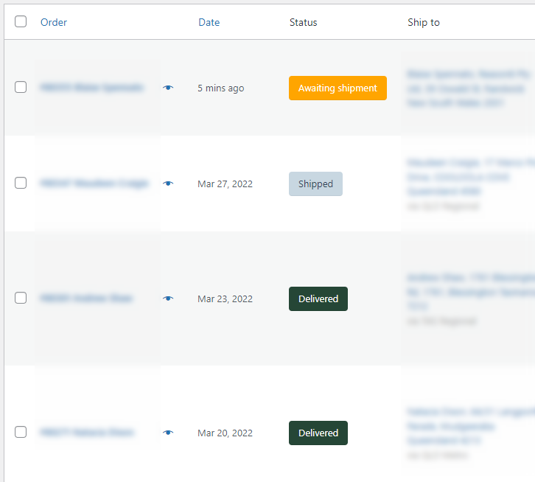Click the Delivered badge on the Mar 20 order

(x=318, y=433)
